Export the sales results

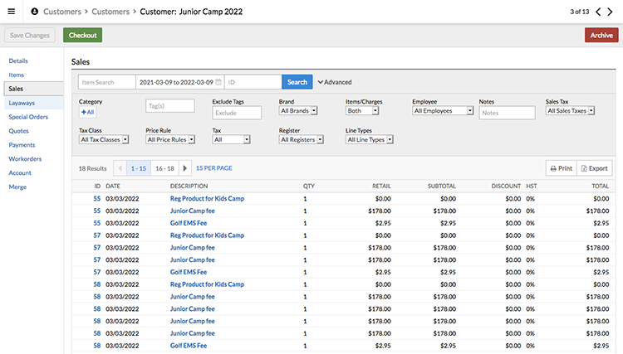594,167
